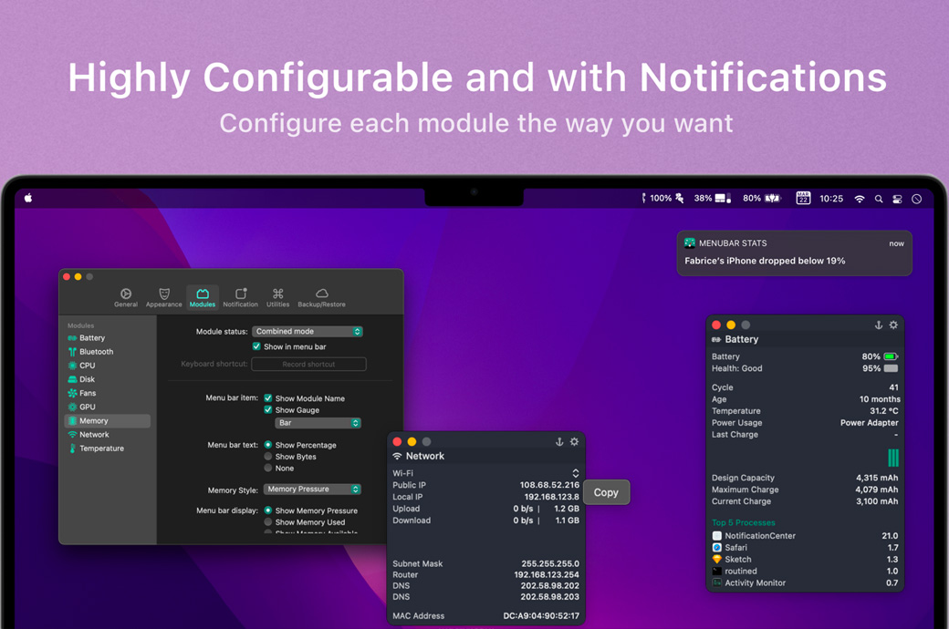Select the Battery module in sidebar
Image resolution: width=949 pixels, height=629 pixels.
click(x=107, y=338)
